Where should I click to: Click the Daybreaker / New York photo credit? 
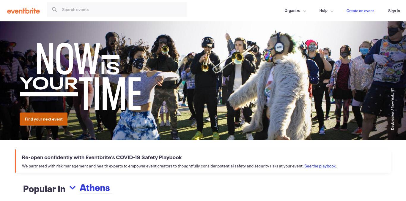[x=392, y=109]
